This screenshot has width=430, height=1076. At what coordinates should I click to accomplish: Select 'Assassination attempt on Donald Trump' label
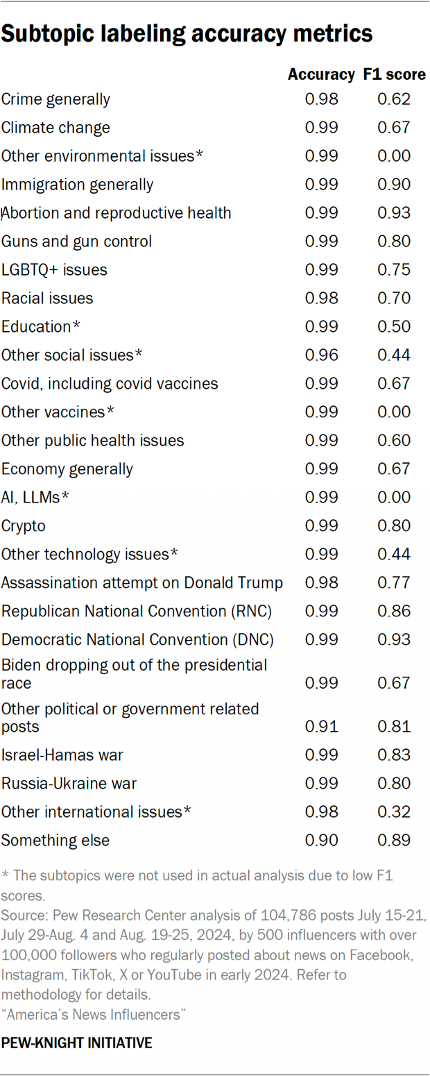142,583
